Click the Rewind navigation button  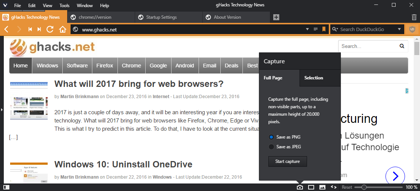click(30, 29)
